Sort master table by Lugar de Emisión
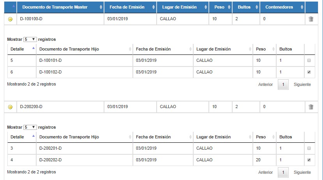The image size is (323, 180). tap(183, 7)
